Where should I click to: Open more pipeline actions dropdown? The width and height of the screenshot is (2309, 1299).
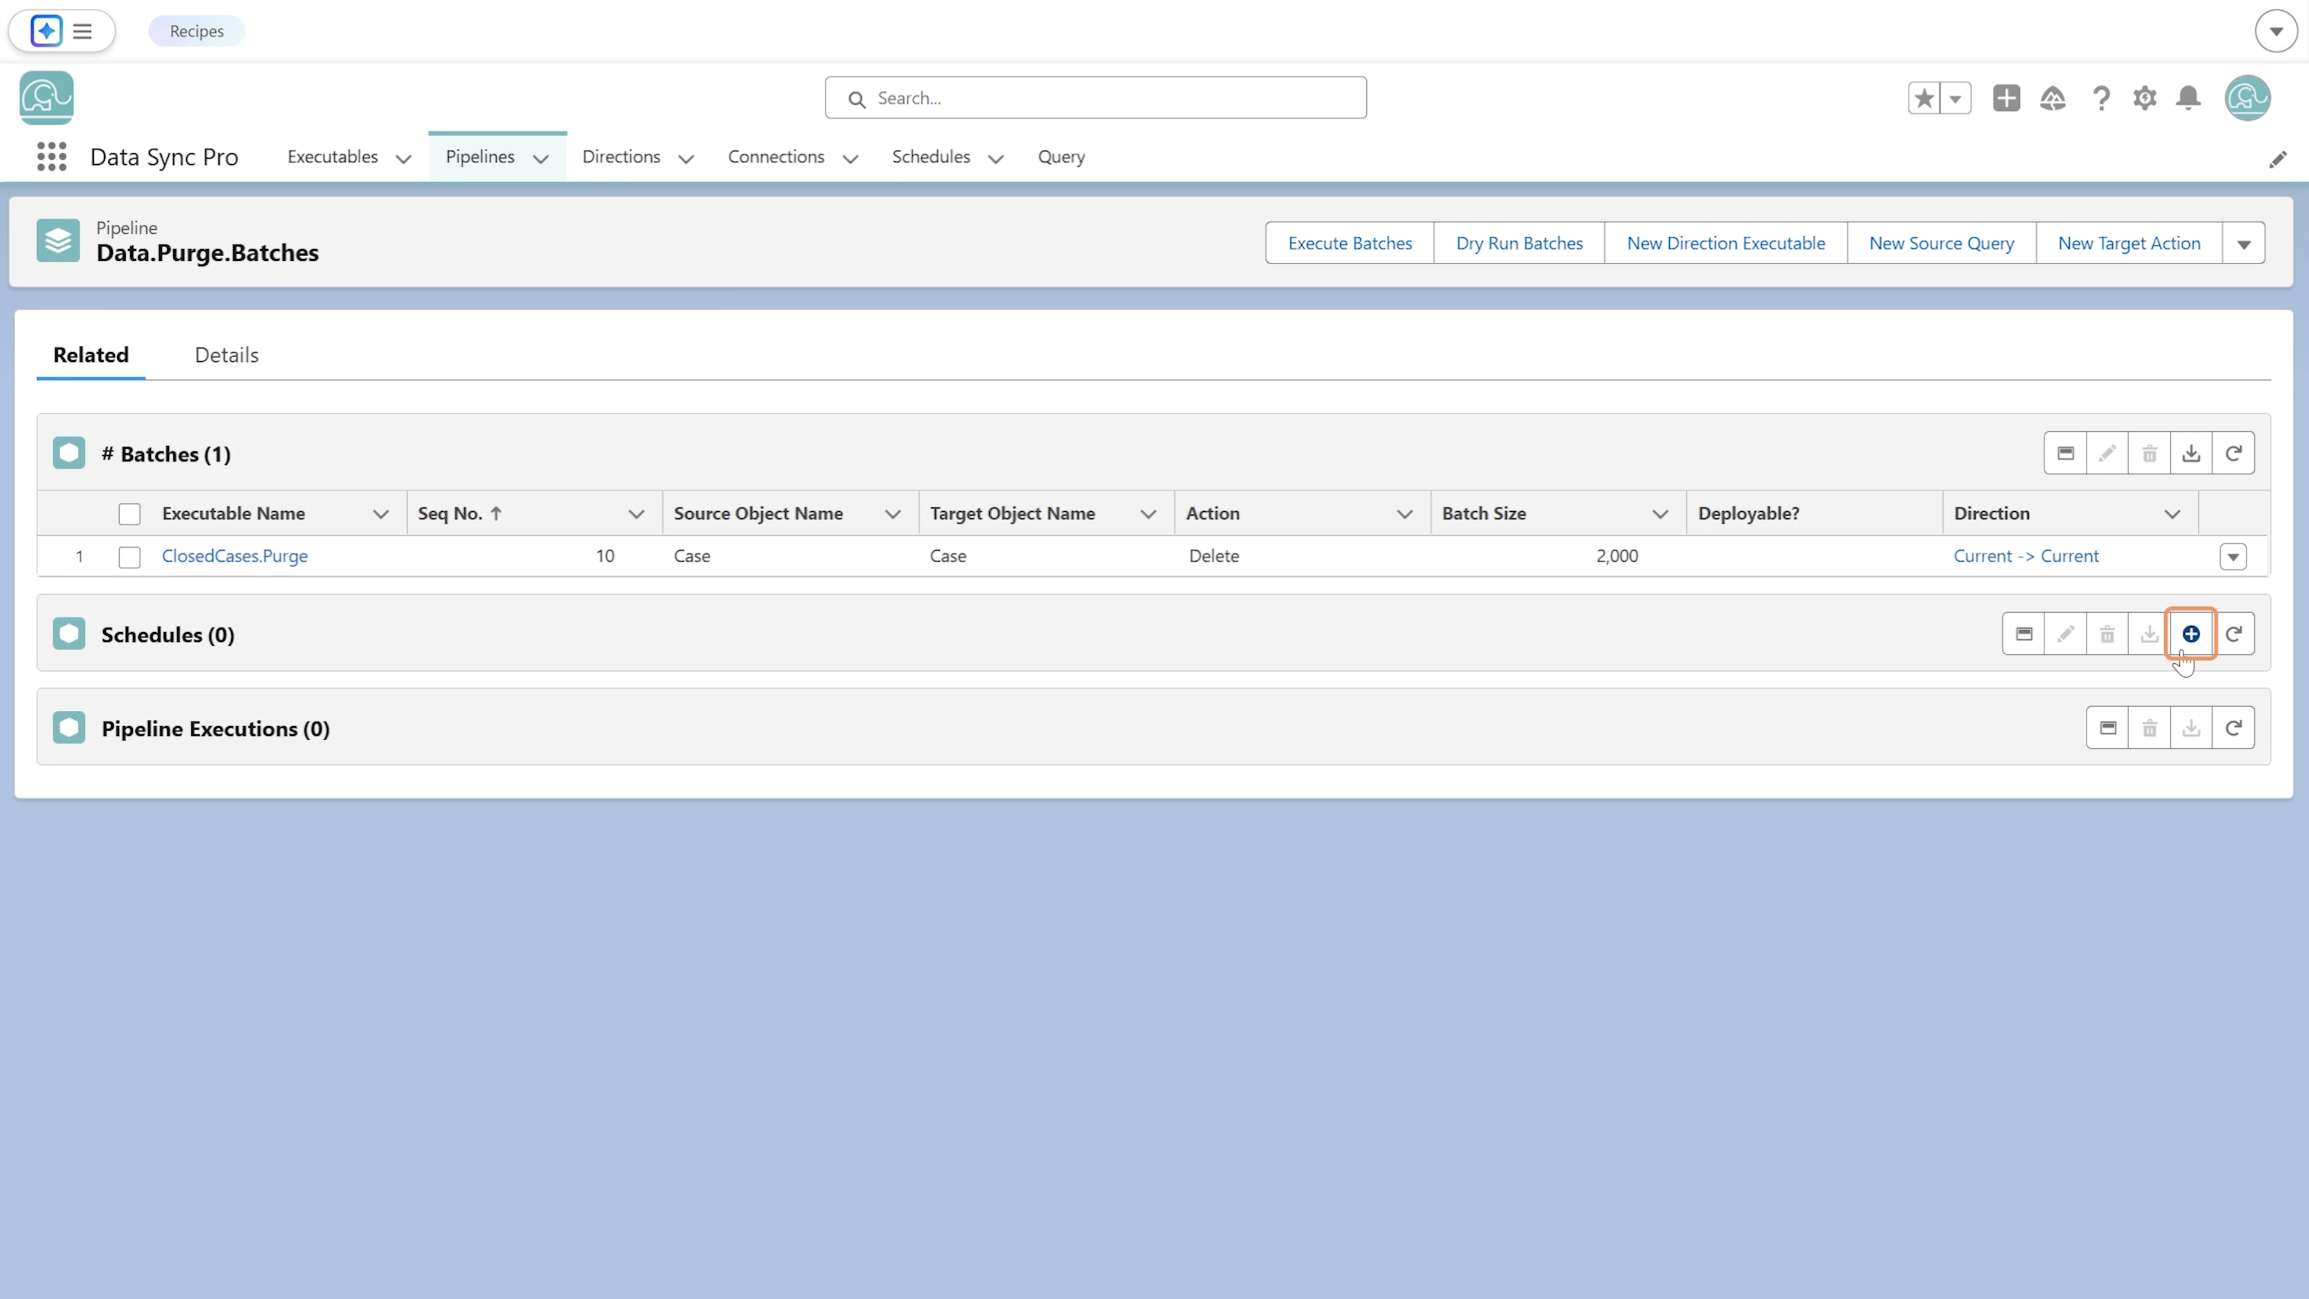(x=2243, y=244)
